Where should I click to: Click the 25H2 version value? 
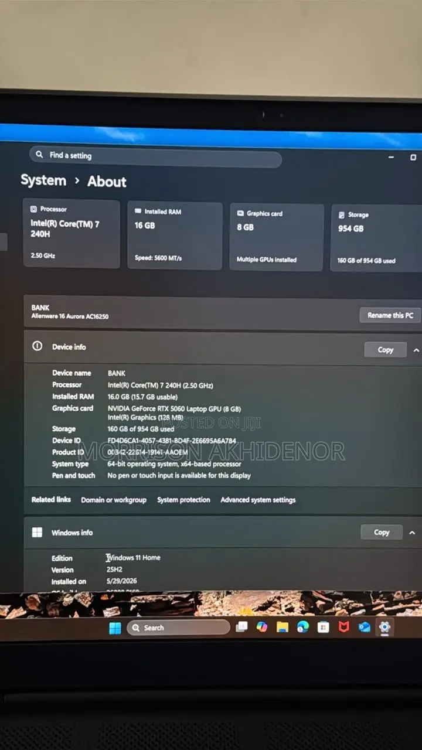[x=114, y=569]
